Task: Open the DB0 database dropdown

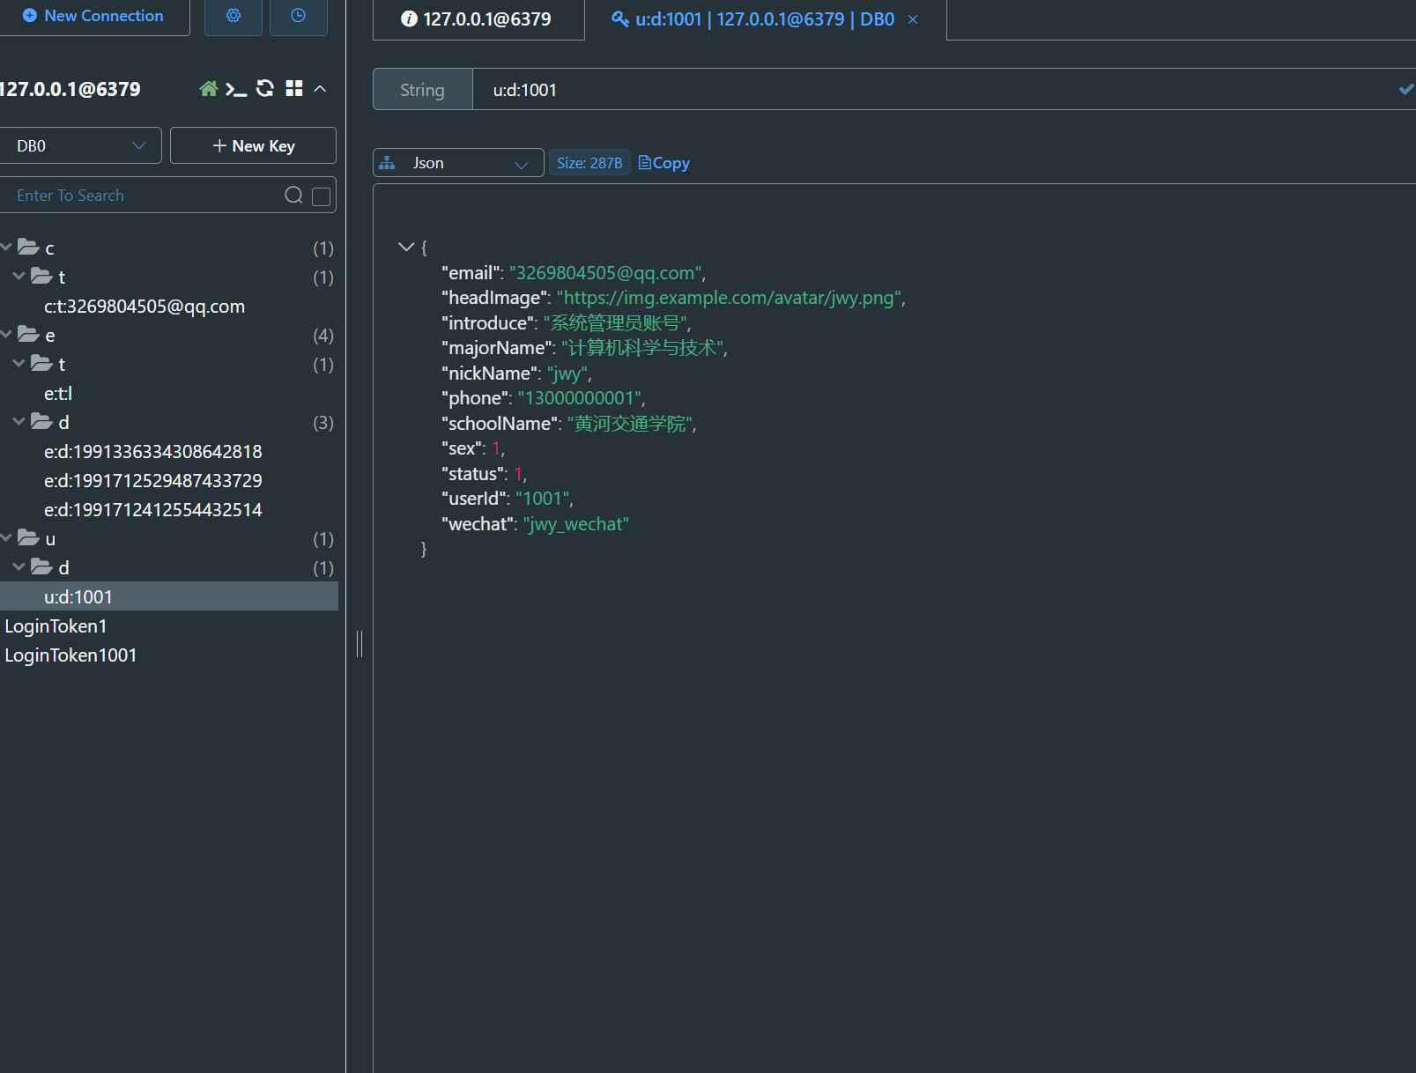Action: coord(80,145)
